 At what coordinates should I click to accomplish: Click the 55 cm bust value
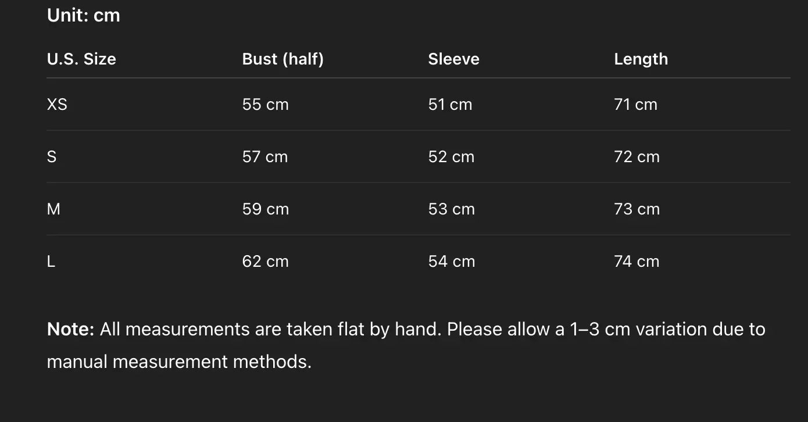(x=265, y=105)
